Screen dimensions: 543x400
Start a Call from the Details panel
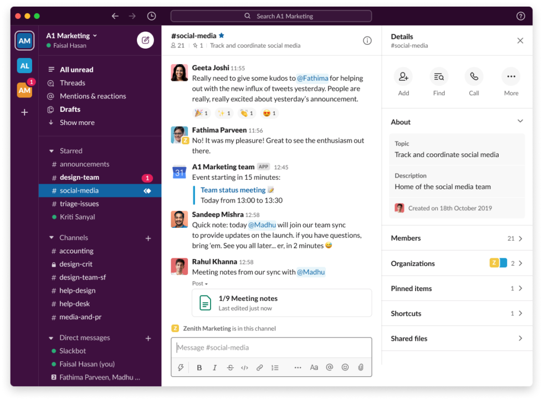(x=474, y=76)
